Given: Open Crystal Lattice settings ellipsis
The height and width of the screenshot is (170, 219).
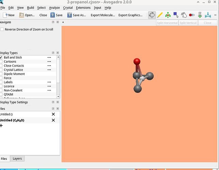Looking at the screenshot, I should (49, 70).
